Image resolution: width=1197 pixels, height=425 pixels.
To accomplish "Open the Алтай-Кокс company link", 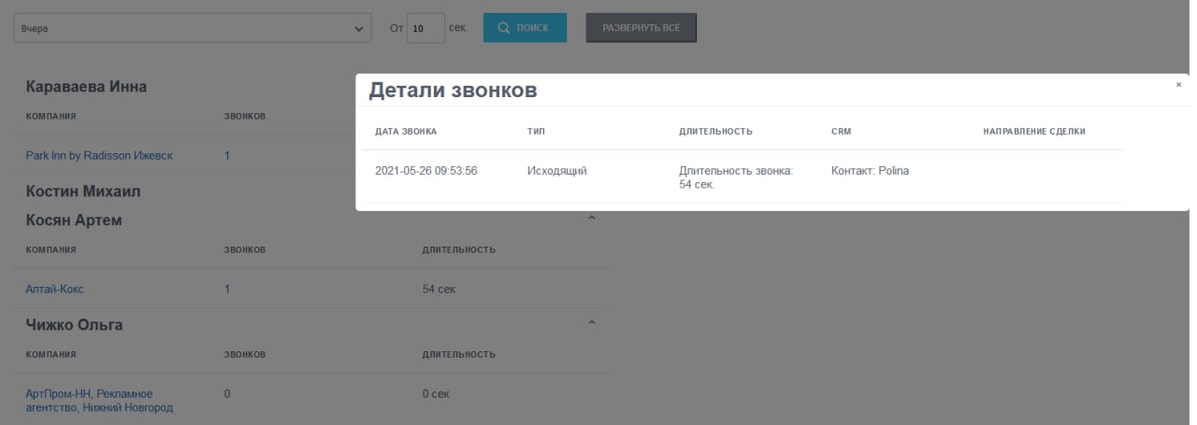I will [x=54, y=290].
